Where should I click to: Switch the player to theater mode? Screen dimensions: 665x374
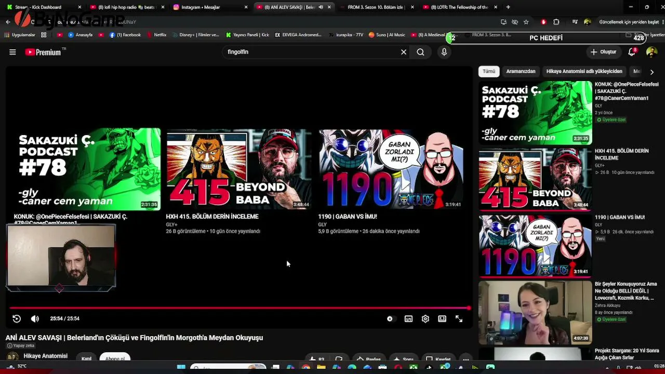tap(442, 319)
